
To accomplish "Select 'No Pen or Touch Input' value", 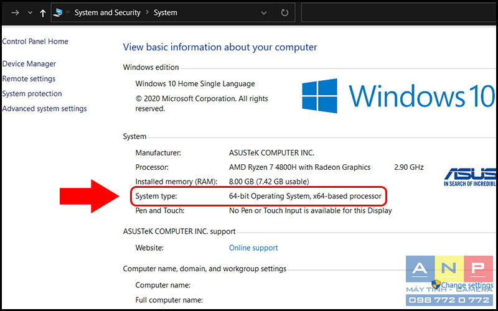I will [x=310, y=211].
